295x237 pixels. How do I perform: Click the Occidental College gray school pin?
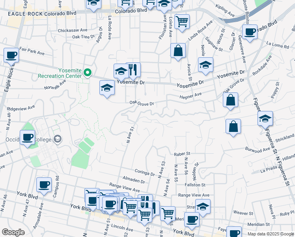[58, 139]
